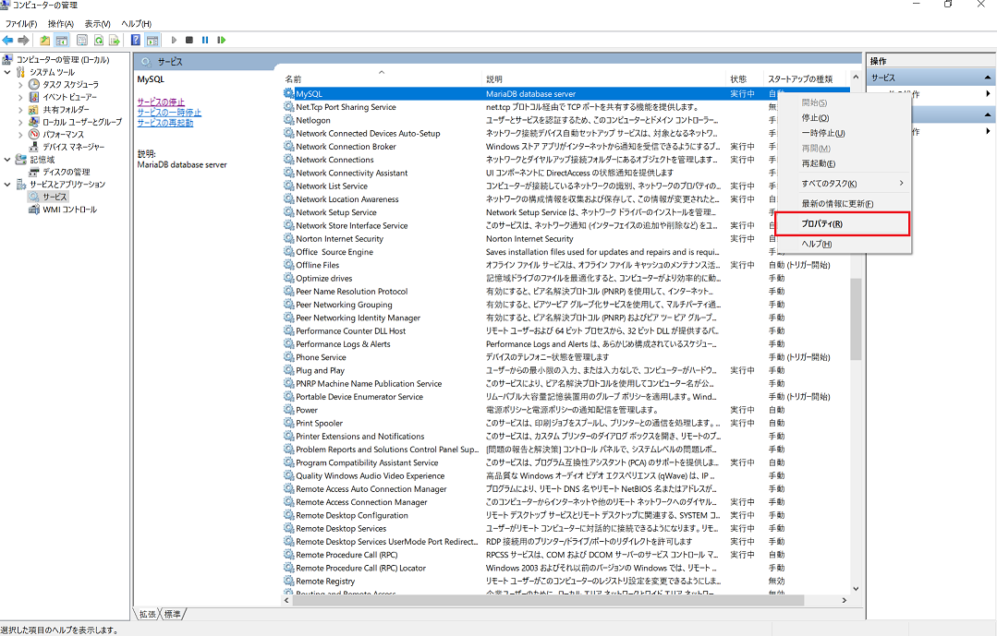Viewport: 997px width, 636px height.
Task: Click the Export List toolbar icon
Action: 115,40
